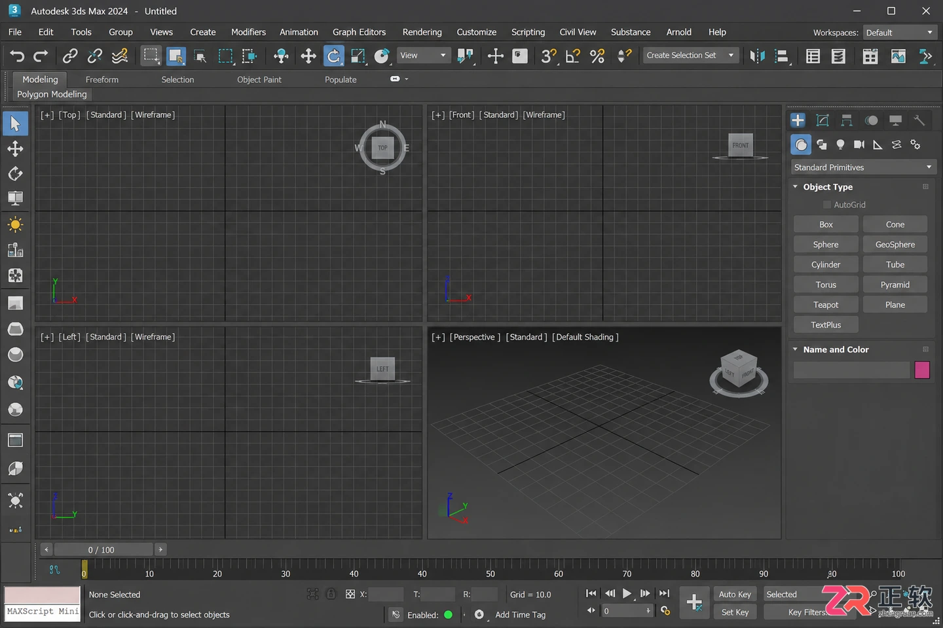This screenshot has width=943, height=628.
Task: Click the Mirror tool icon
Action: pos(757,56)
